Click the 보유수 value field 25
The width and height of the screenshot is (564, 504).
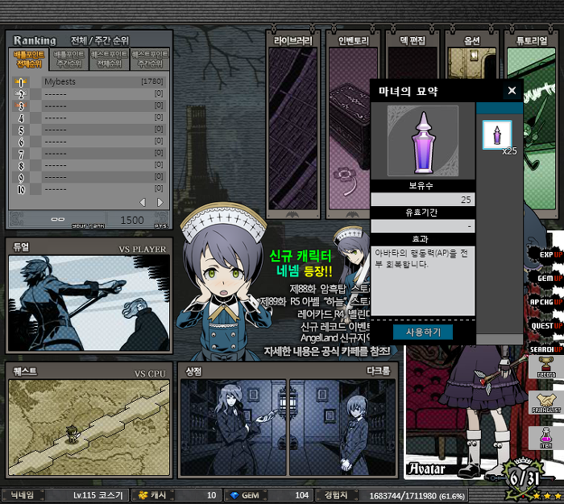pos(423,200)
